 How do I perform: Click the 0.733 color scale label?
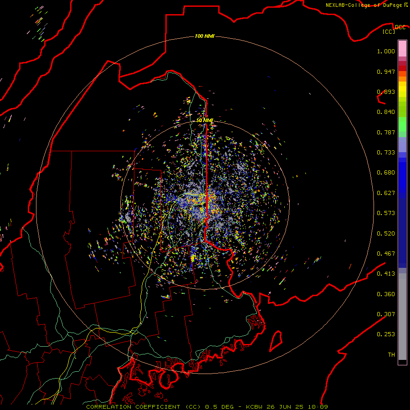[x=386, y=153]
